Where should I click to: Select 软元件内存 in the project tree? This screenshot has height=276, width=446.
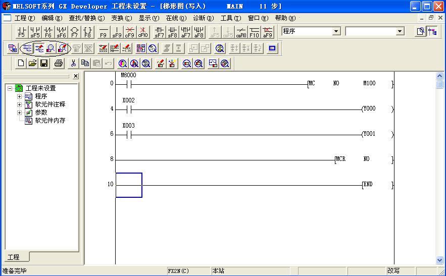point(49,121)
